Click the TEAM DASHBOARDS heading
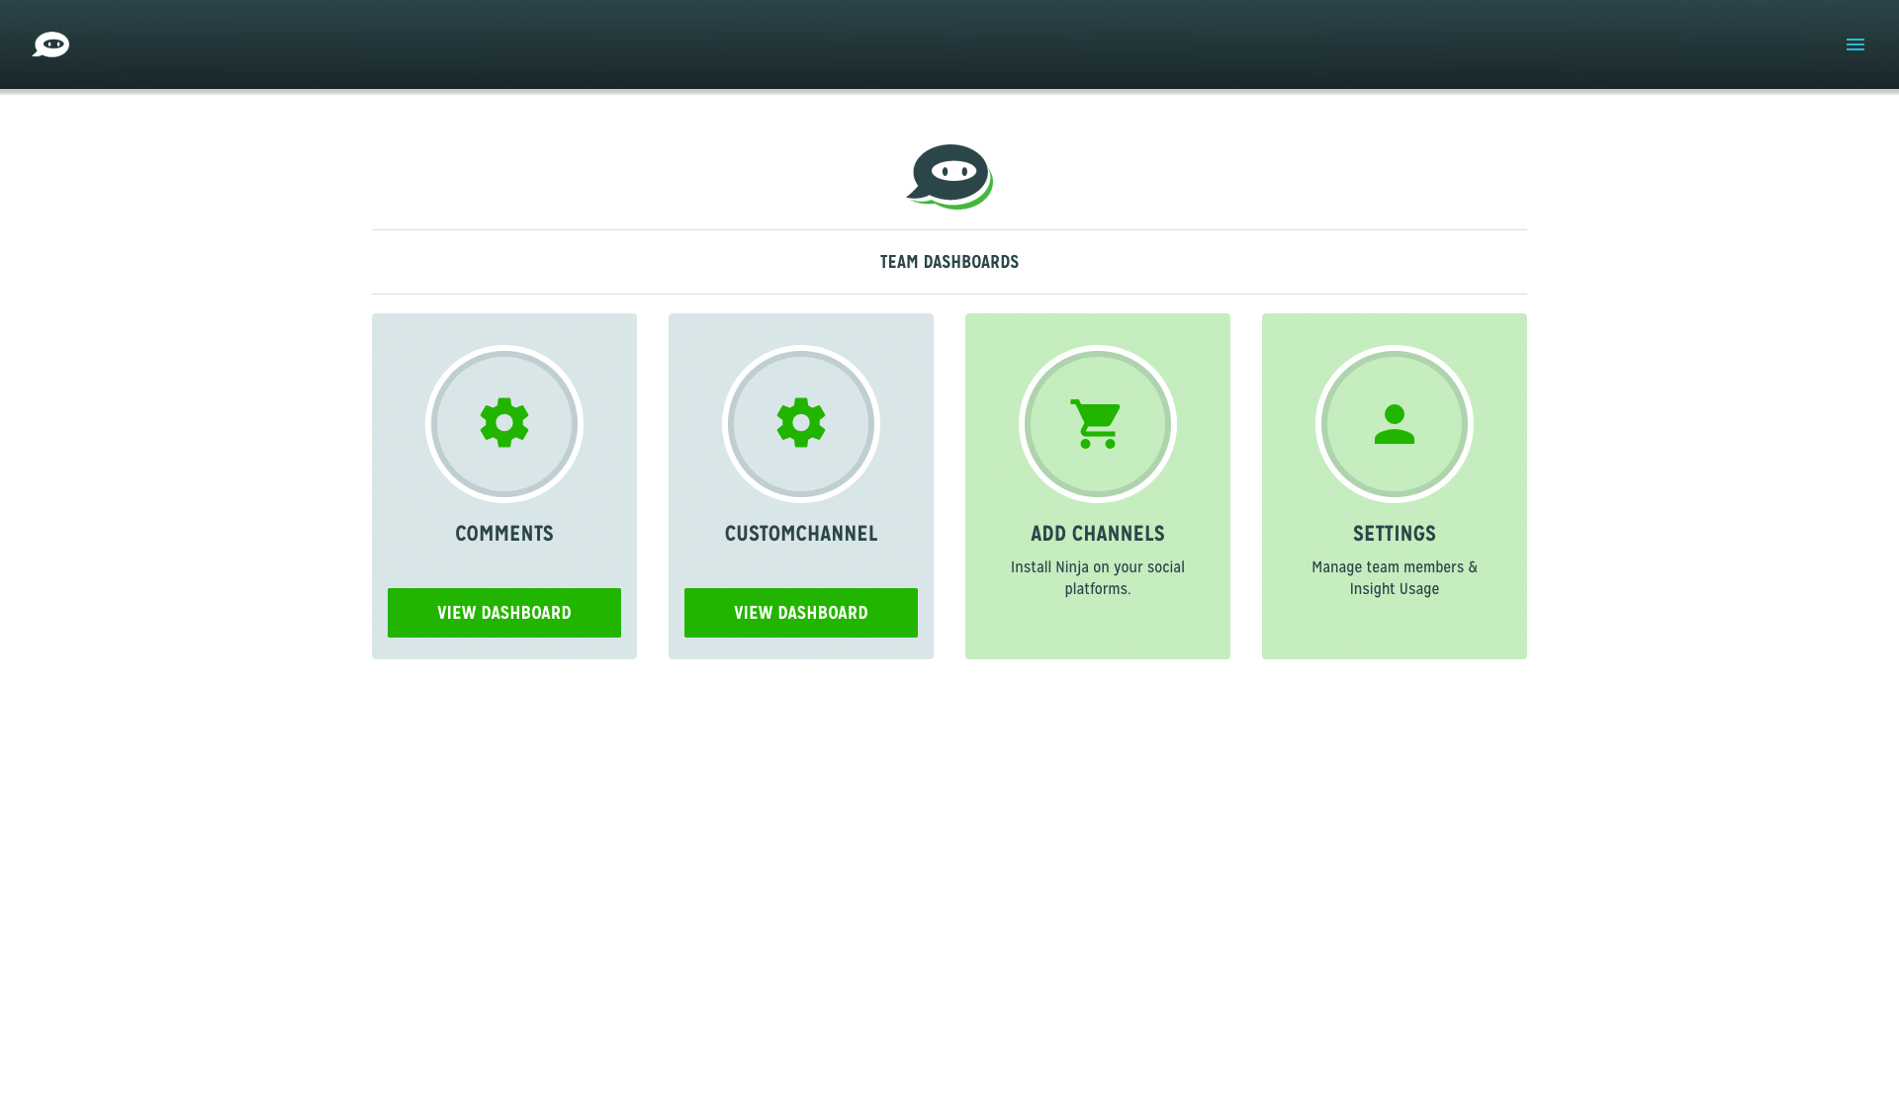Image resolution: width=1899 pixels, height=1113 pixels. pos(949,262)
